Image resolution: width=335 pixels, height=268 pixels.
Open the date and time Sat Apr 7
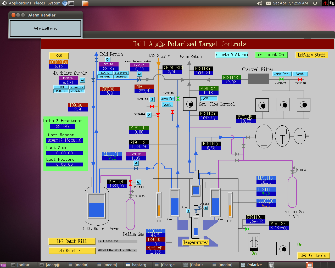click(x=291, y=3)
